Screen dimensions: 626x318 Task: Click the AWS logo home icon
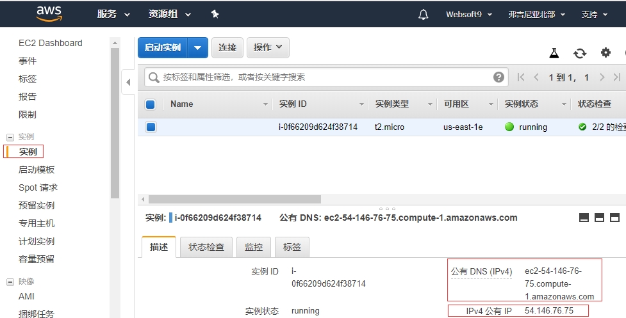tap(49, 14)
